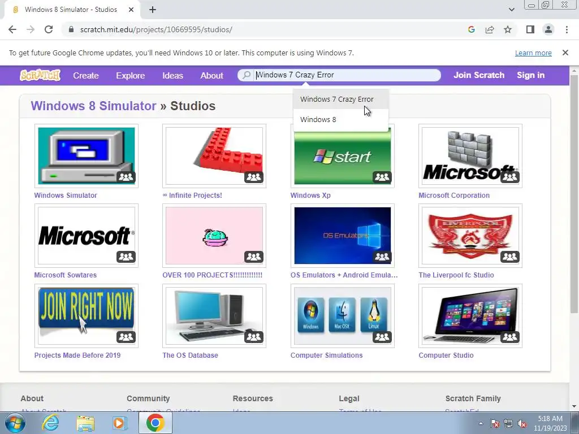Image resolution: width=579 pixels, height=434 pixels.
Task: Choose 'Windows 8' search suggestion
Action: click(x=341, y=120)
